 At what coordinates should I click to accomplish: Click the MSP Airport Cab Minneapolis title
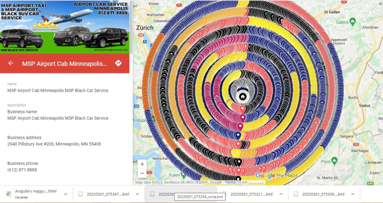coord(65,64)
